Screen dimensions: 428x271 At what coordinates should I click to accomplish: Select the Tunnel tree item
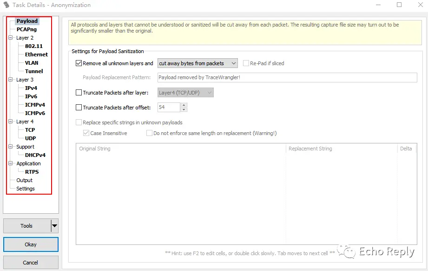coord(34,71)
